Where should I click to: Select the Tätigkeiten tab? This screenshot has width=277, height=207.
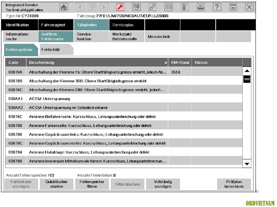[x=91, y=25]
